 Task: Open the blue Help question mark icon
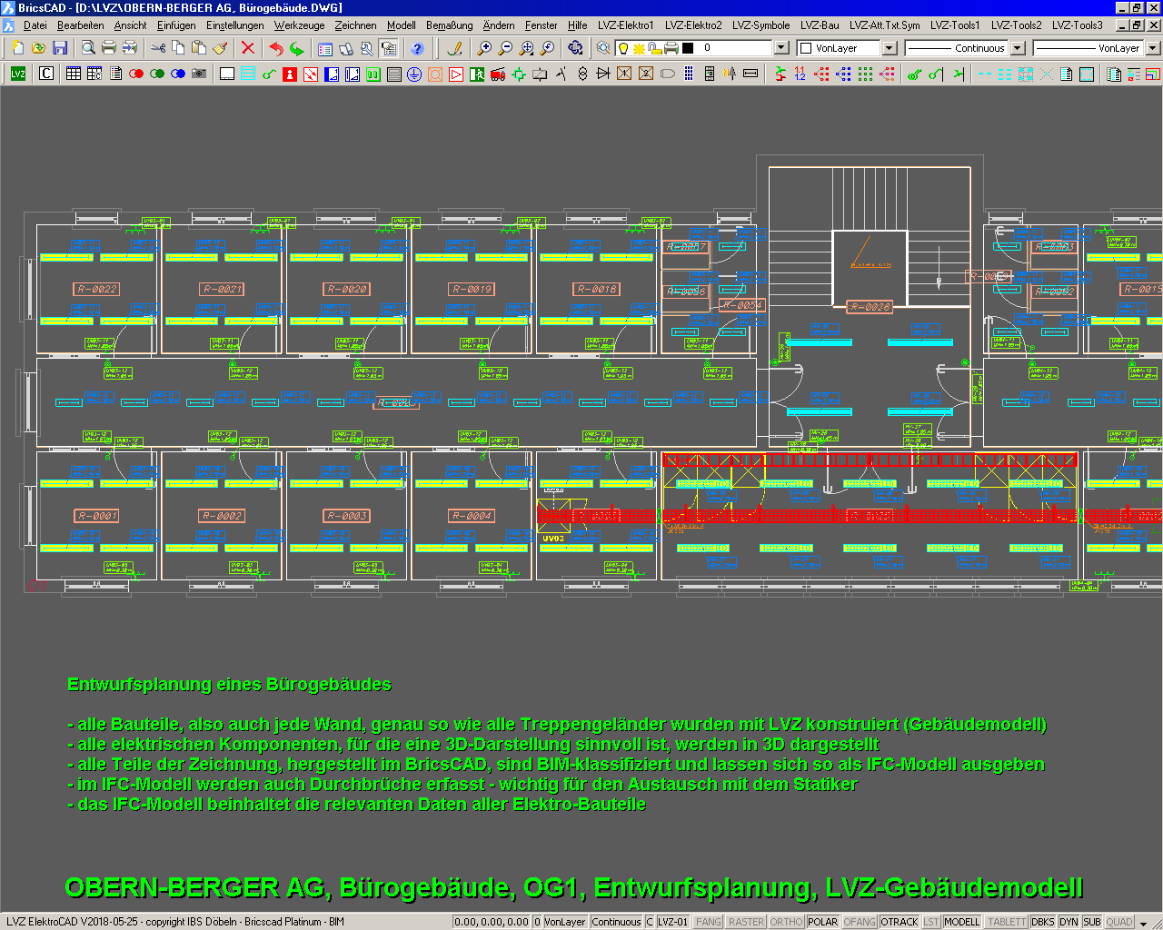(x=417, y=48)
